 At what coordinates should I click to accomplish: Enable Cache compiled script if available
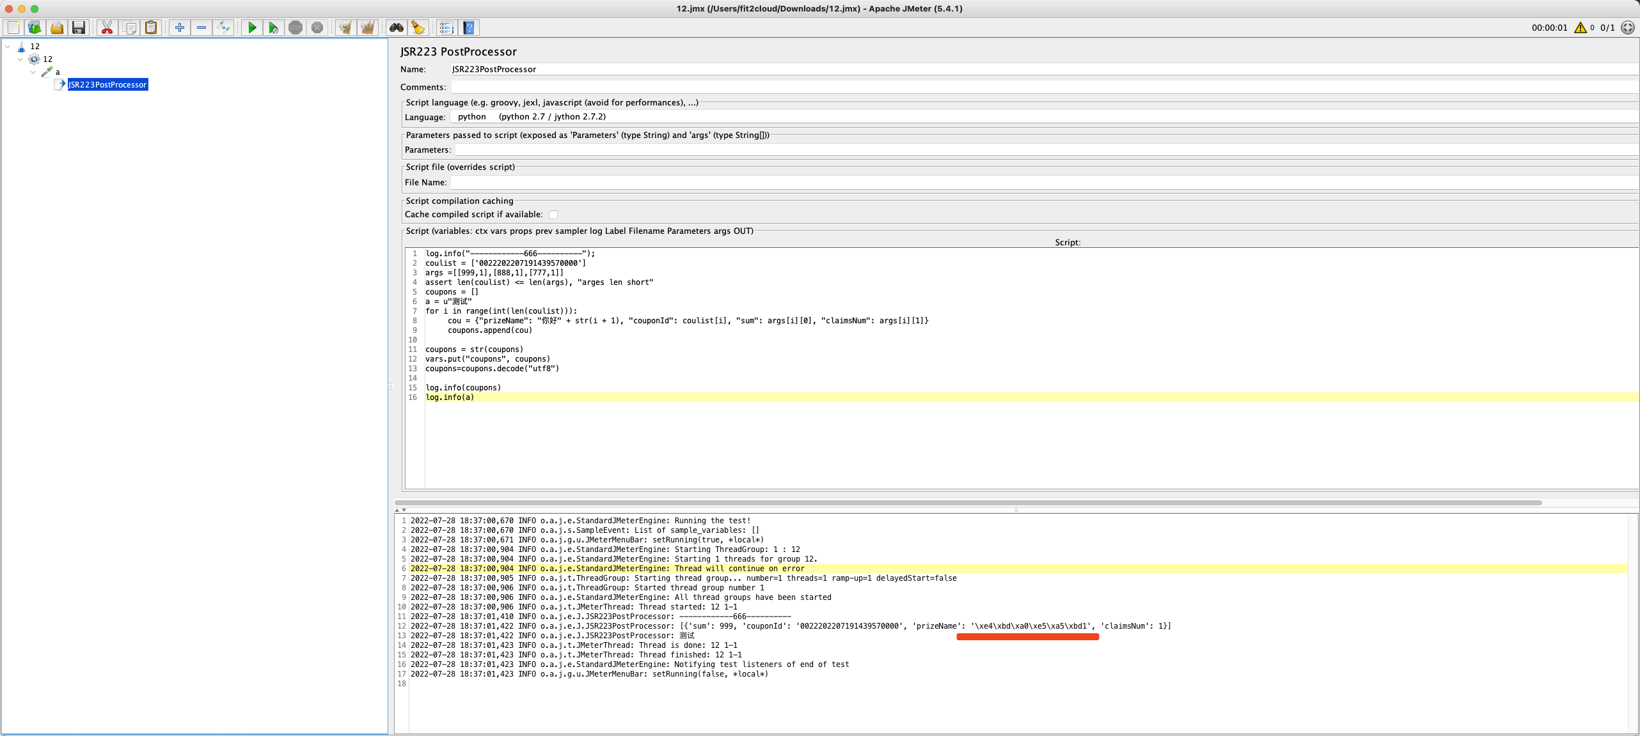tap(553, 215)
